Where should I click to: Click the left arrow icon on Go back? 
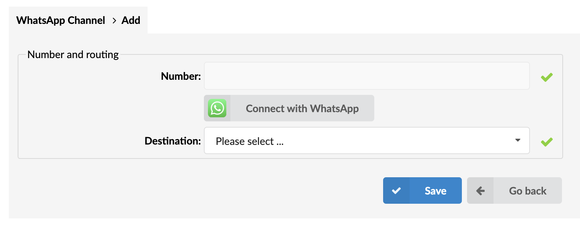(x=480, y=191)
